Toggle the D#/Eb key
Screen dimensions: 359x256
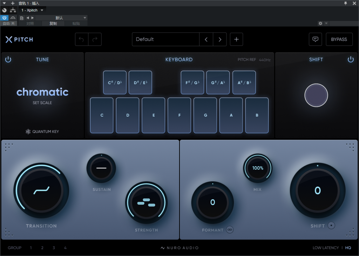point(140,83)
